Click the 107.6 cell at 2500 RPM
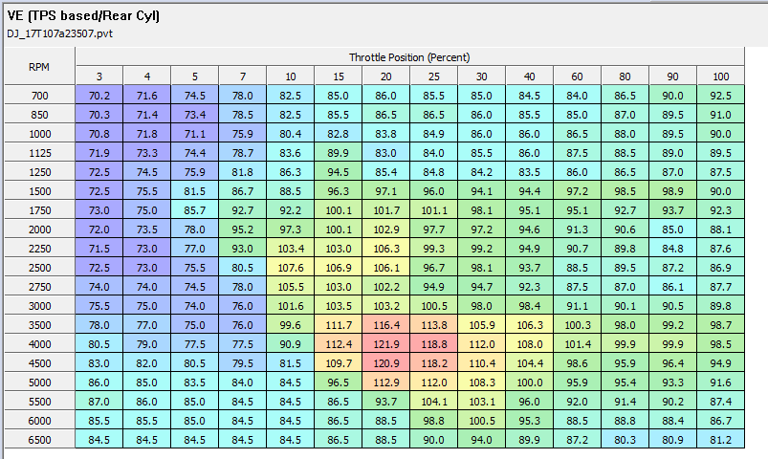Screen dimensions: 768x459 pos(290,267)
